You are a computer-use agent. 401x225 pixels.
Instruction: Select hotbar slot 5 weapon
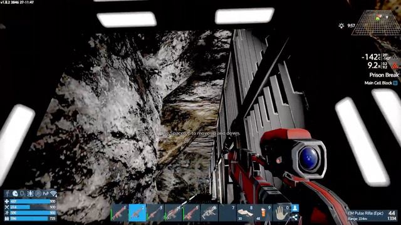[x=191, y=212]
